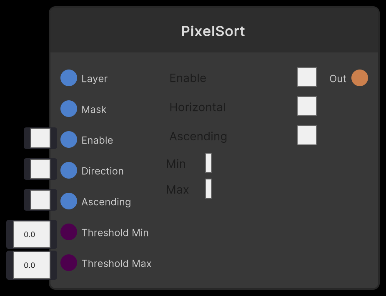Click the PixelSort node title

point(213,31)
